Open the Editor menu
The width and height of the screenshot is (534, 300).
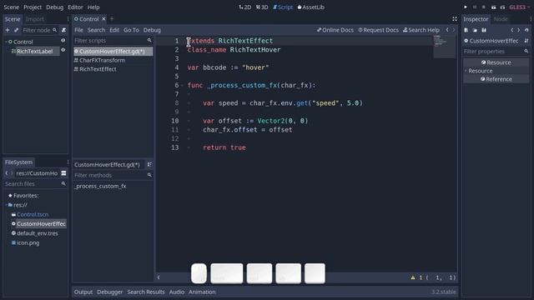pyautogui.click(x=75, y=7)
